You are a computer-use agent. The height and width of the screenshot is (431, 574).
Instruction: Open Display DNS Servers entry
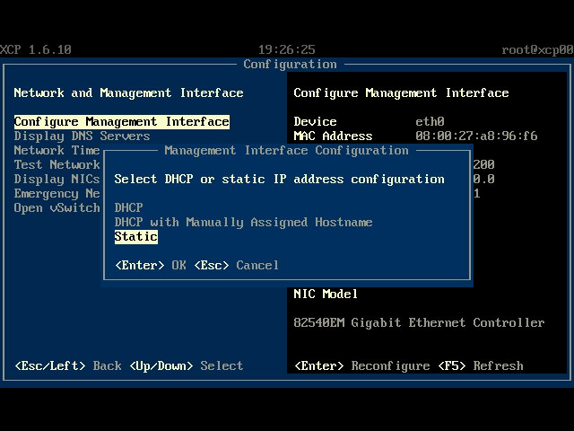tap(82, 136)
